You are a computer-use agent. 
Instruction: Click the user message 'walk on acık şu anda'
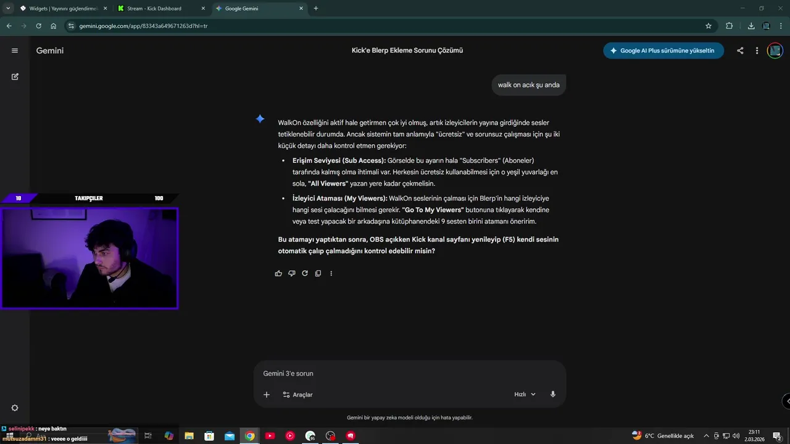pos(529,85)
